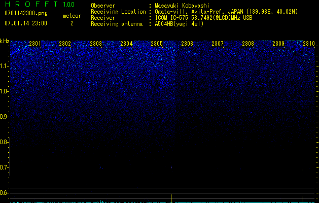
Task: Select the file name 0701142300.png
Action: point(26,14)
